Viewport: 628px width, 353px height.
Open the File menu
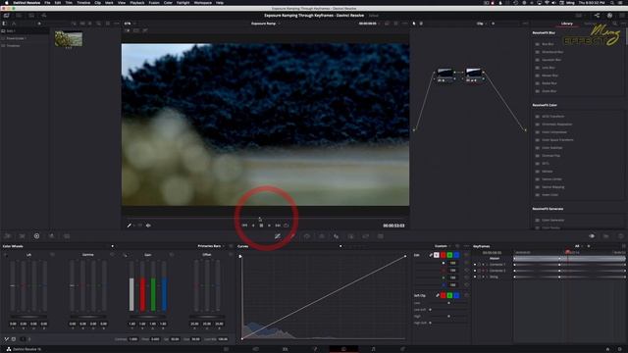(x=47, y=2)
